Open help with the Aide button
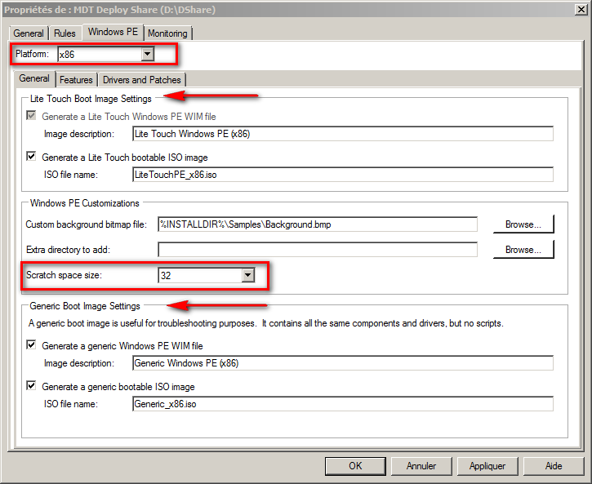The height and width of the screenshot is (484, 592). pos(554,466)
